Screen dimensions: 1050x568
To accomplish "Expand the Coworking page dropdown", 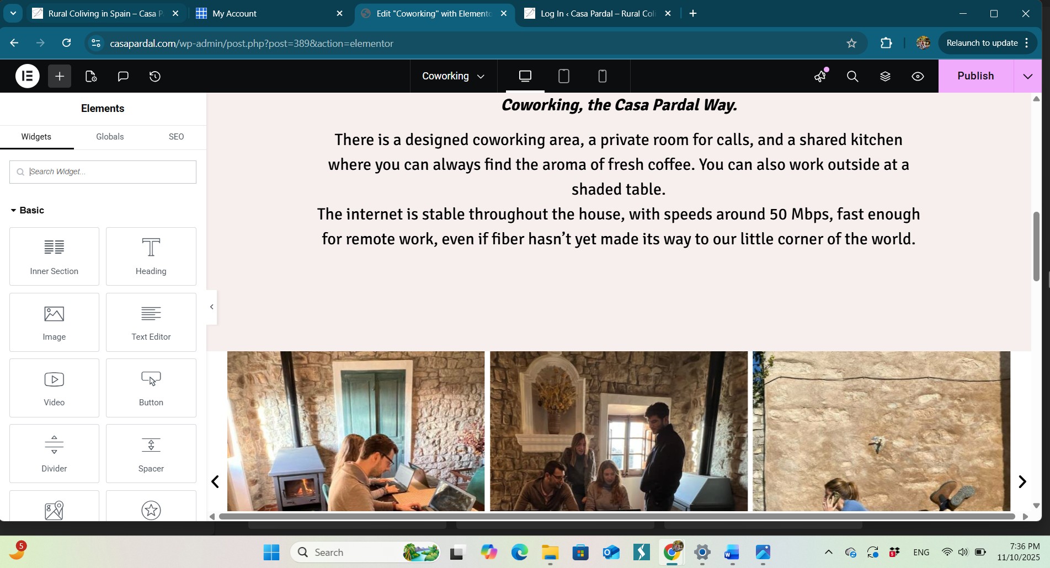I will point(453,76).
